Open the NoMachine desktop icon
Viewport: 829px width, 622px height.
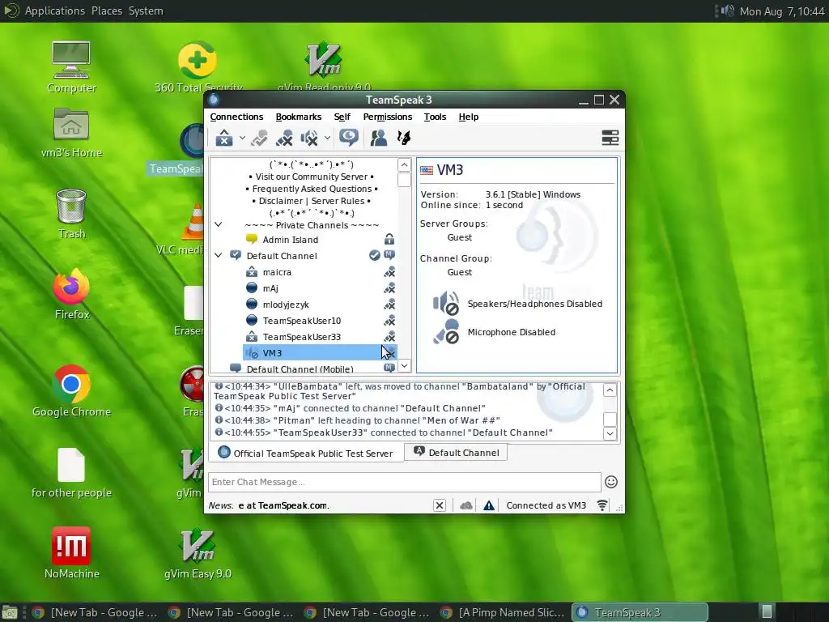[x=71, y=552]
